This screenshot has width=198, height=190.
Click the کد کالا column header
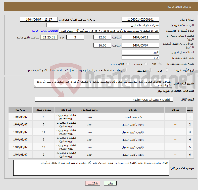[x=175, y=110]
